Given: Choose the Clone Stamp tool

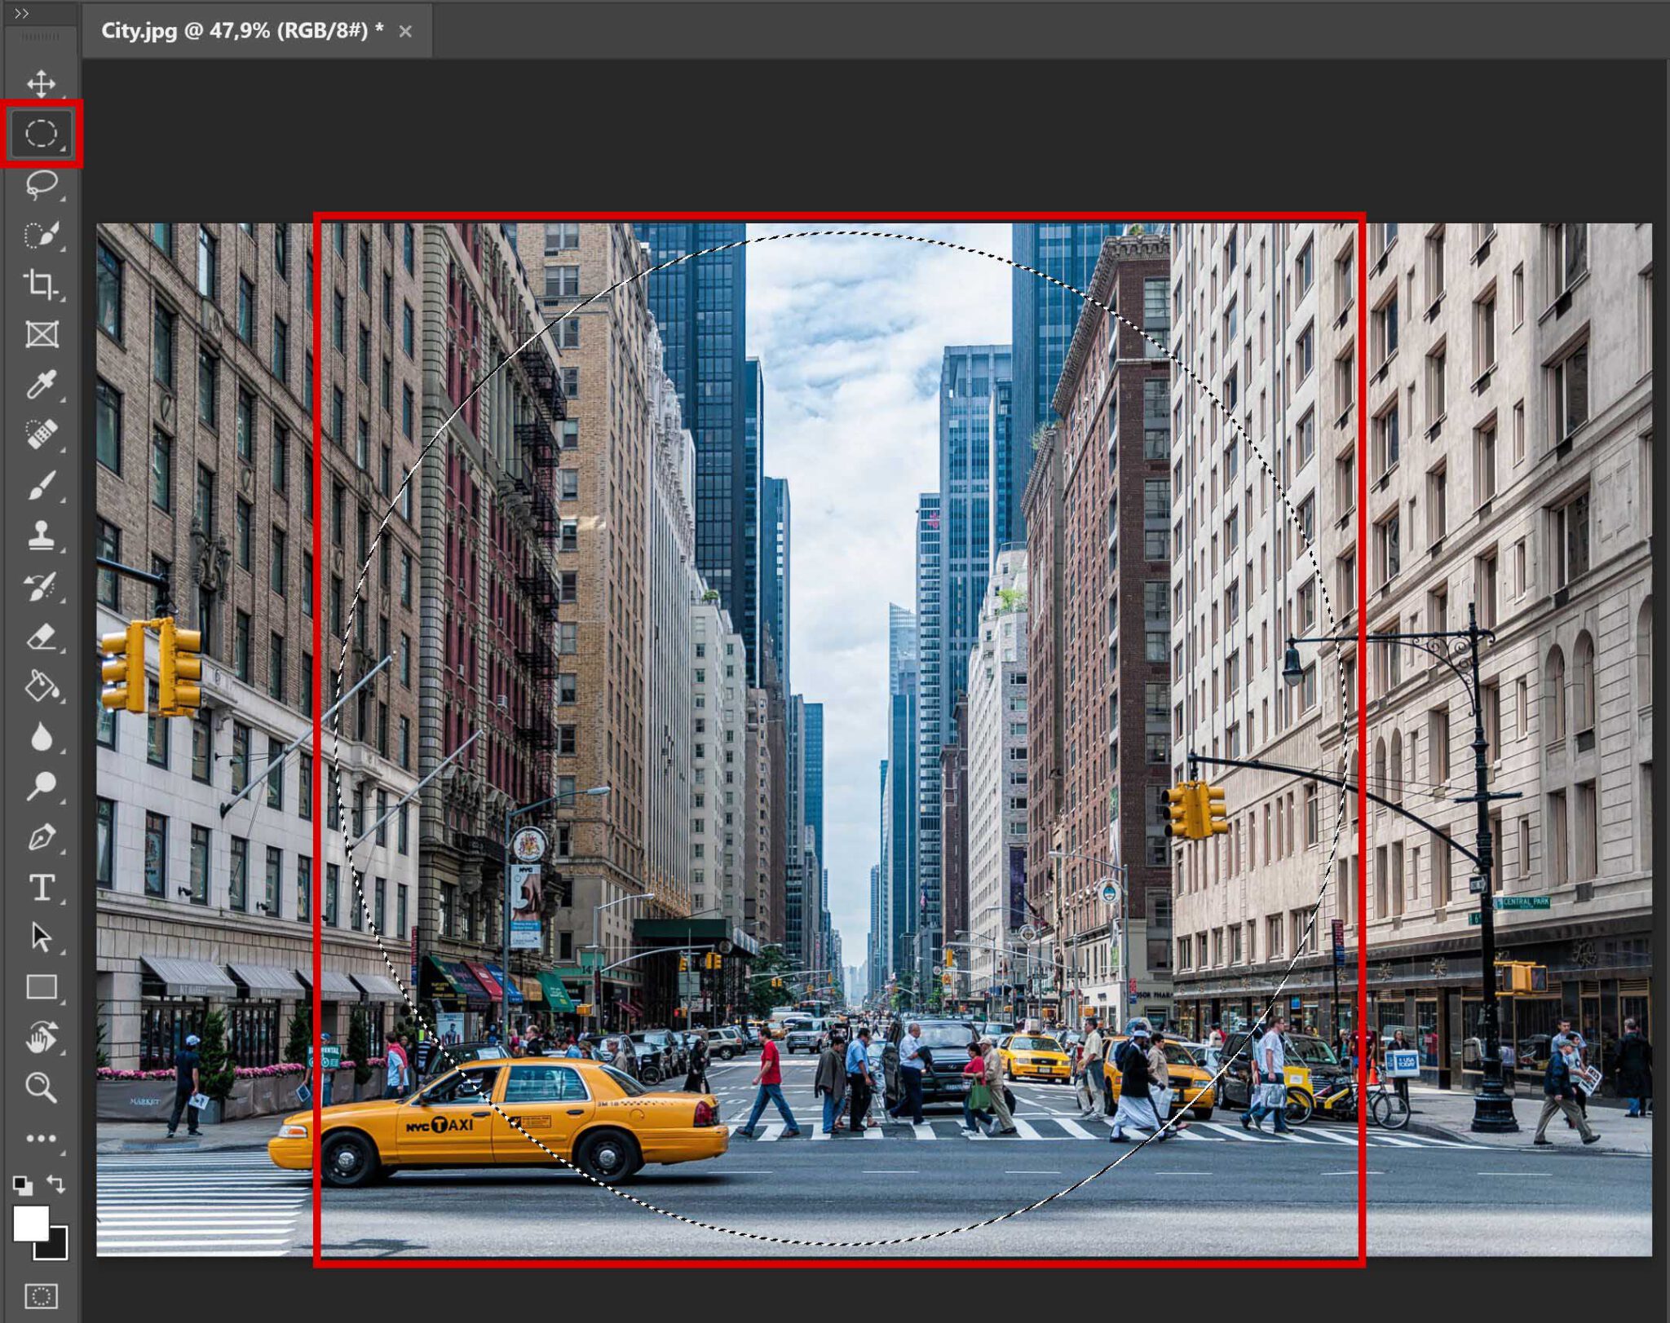Looking at the screenshot, I should [42, 534].
